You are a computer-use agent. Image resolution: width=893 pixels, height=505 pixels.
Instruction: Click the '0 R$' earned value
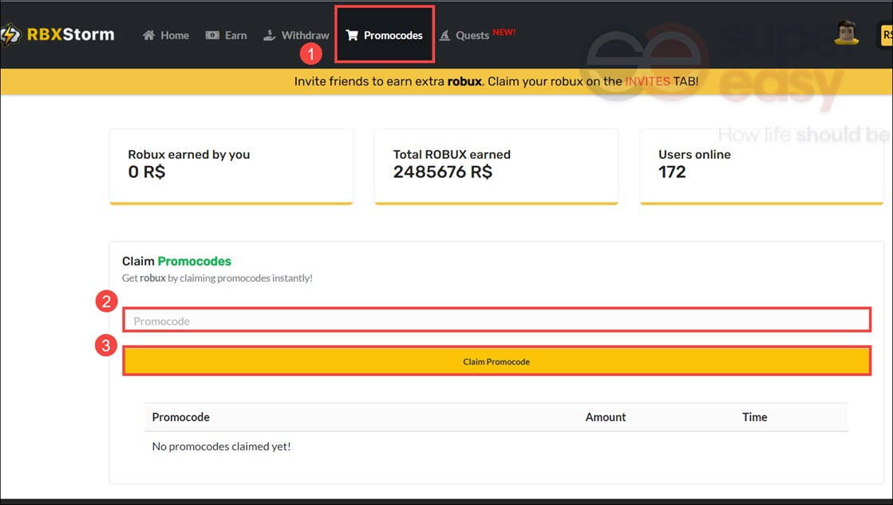(x=146, y=172)
